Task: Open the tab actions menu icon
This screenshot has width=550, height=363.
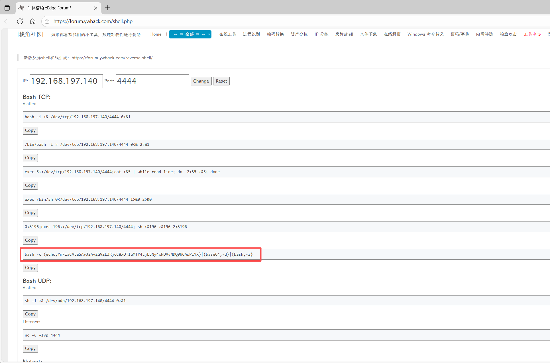Action: (7, 8)
